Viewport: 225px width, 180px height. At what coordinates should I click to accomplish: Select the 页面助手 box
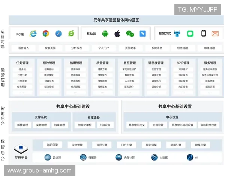(130, 48)
